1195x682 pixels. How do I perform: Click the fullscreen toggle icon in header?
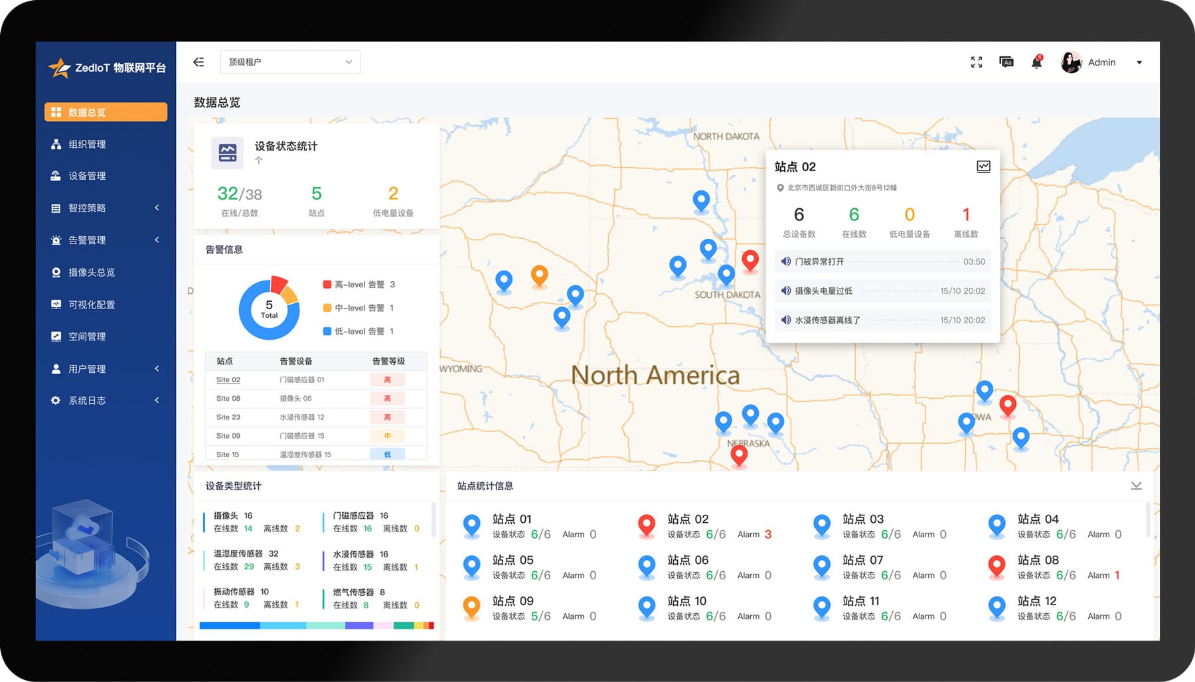point(976,62)
